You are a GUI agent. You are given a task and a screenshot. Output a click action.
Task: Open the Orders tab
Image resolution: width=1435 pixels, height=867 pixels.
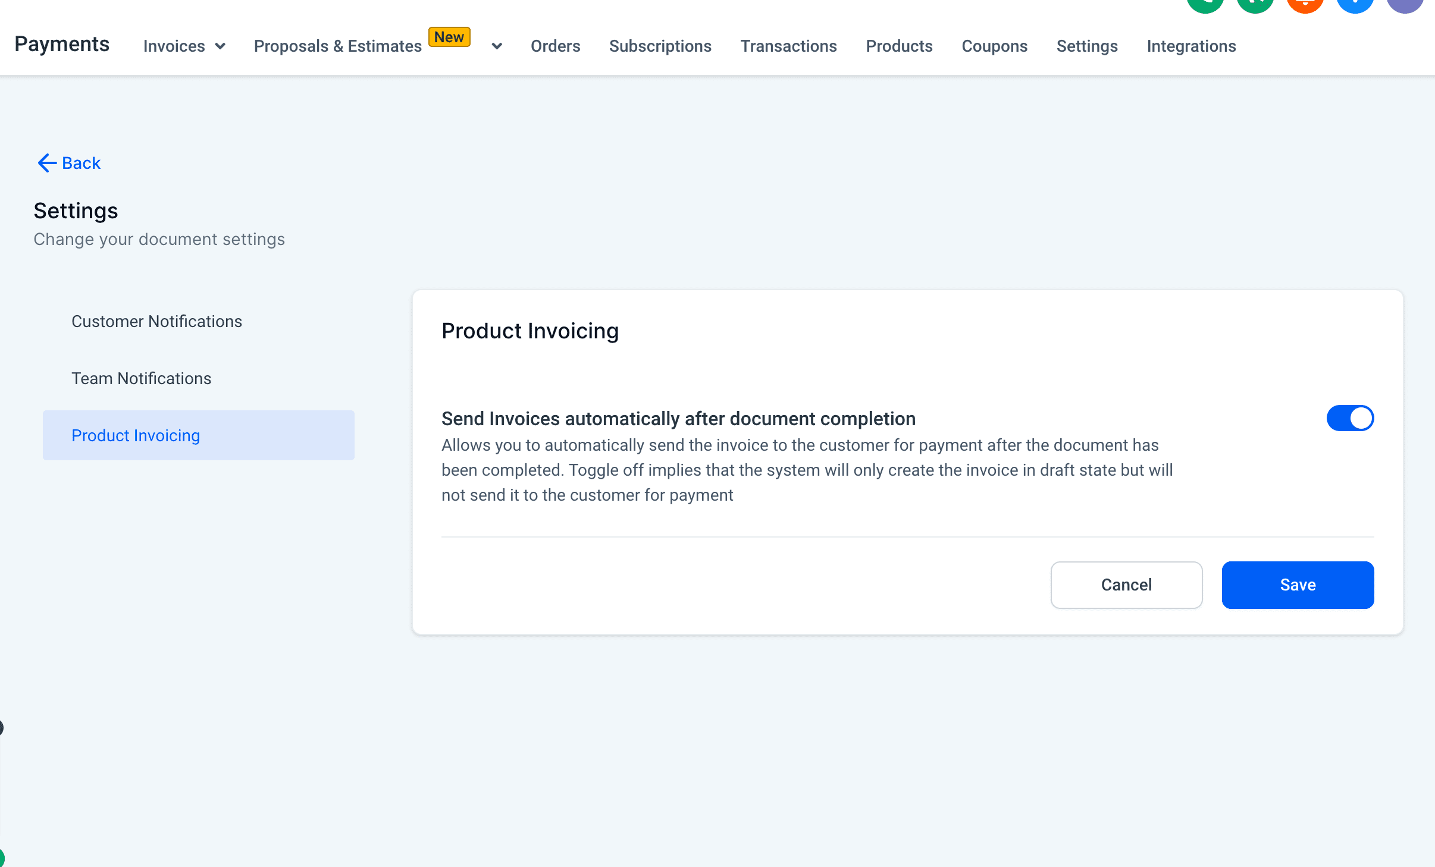(555, 46)
